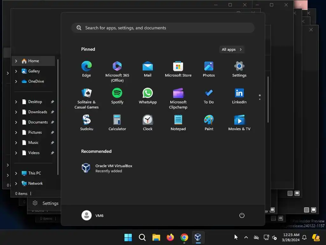Launch Firefox from taskbar

pyautogui.click(x=170, y=237)
